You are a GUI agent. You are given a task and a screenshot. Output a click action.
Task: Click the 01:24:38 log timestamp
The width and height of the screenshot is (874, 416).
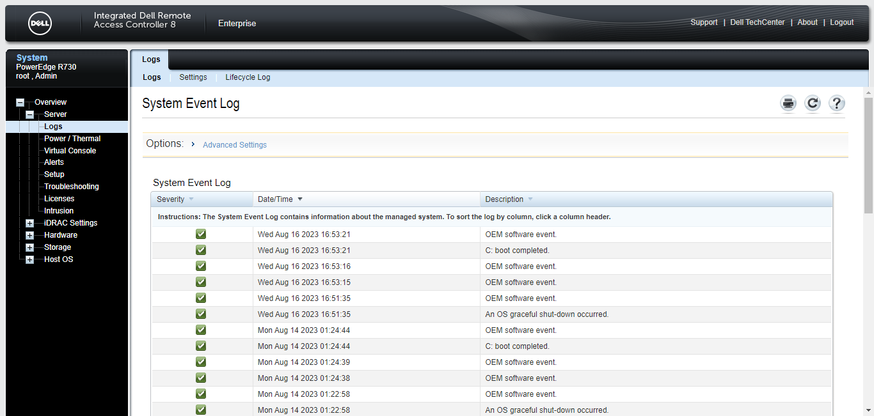[304, 378]
